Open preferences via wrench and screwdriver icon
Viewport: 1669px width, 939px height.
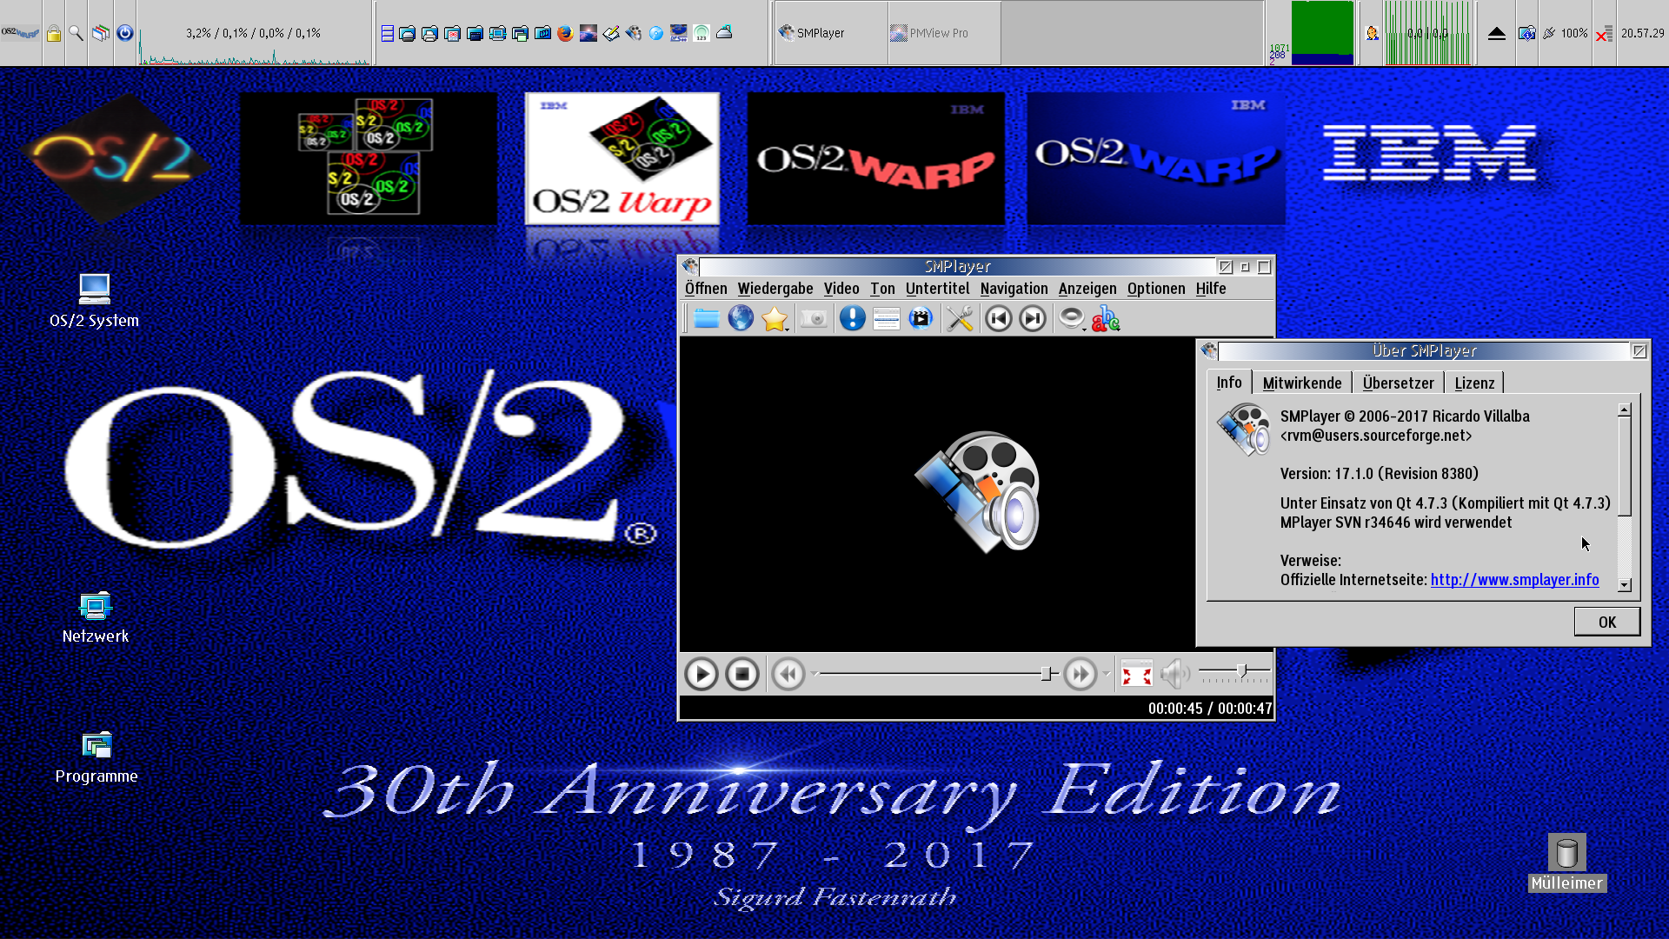click(x=960, y=319)
